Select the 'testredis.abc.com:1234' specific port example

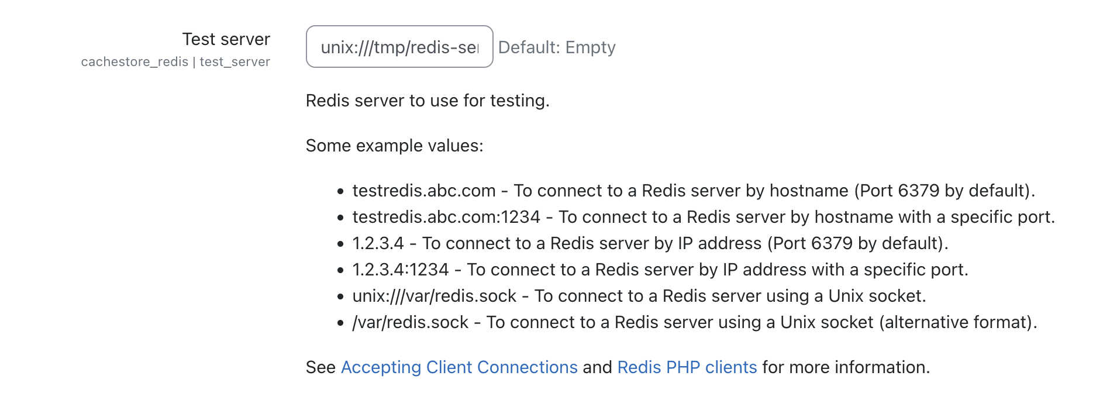point(704,217)
